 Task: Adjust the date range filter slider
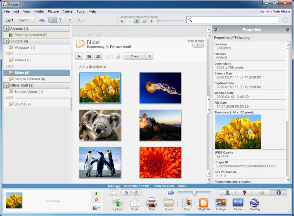tap(158, 21)
